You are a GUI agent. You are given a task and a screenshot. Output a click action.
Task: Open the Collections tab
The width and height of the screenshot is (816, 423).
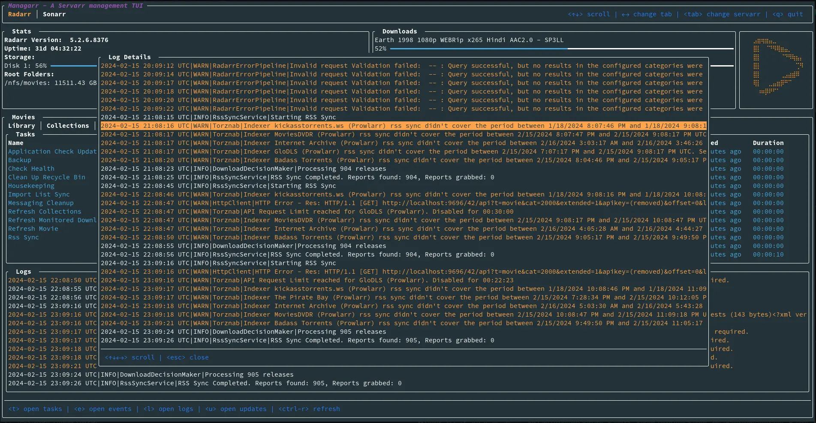tap(68, 126)
